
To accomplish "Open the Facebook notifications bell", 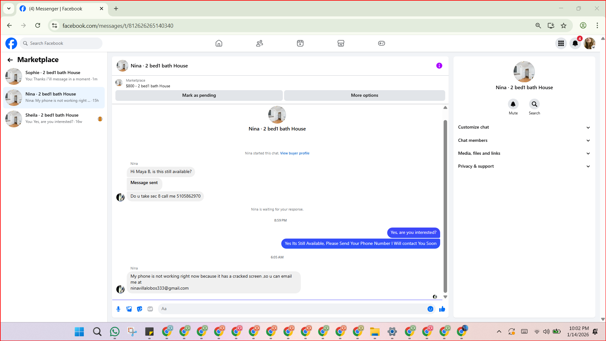I will [x=575, y=43].
